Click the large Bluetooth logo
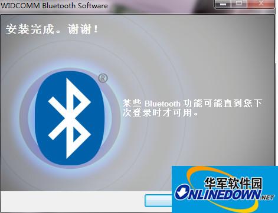The height and width of the screenshot is (213, 278). coord(70,118)
